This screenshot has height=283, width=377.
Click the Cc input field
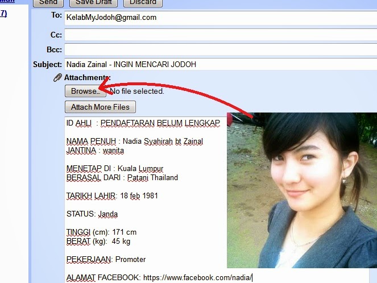[221, 35]
